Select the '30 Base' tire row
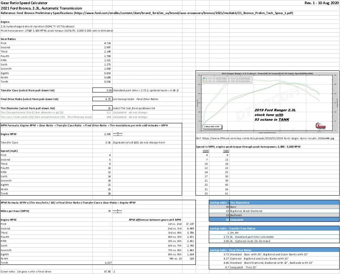This screenshot has height=274, width=340. 274,207
